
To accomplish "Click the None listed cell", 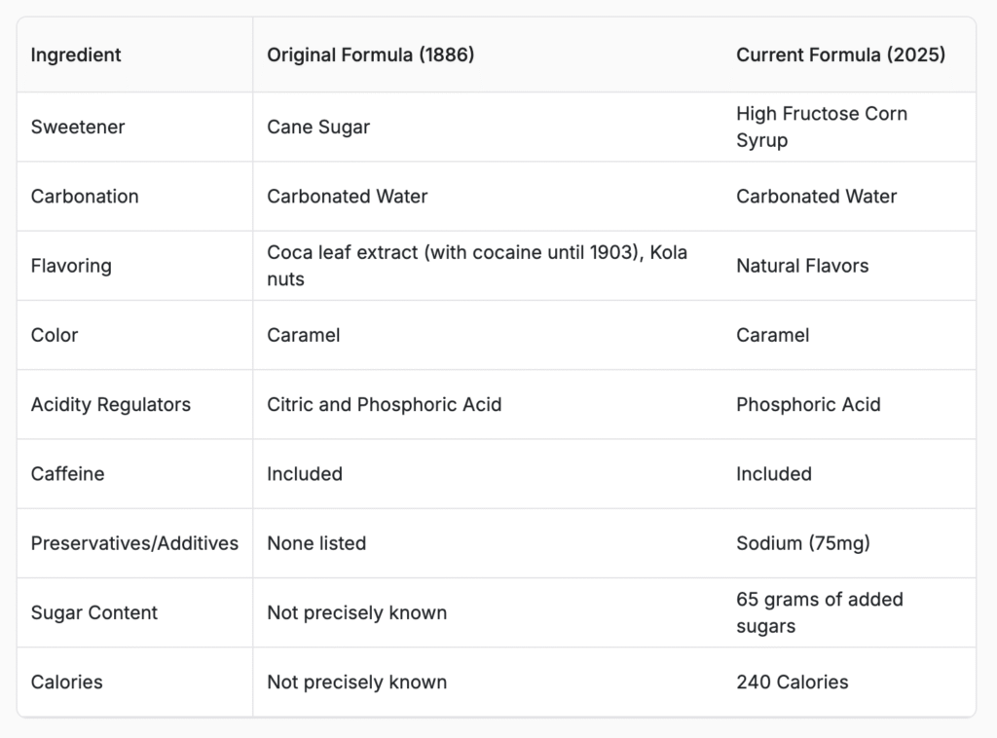I will pos(316,543).
